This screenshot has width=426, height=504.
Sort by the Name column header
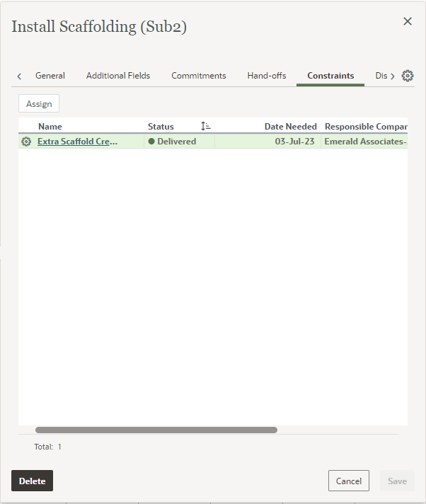(50, 126)
